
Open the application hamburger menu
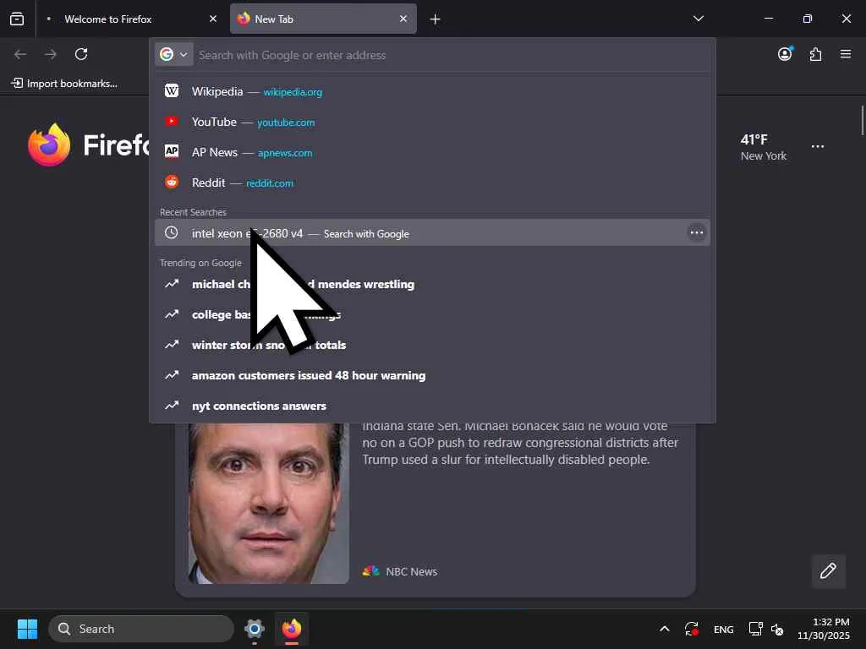pyautogui.click(x=846, y=54)
